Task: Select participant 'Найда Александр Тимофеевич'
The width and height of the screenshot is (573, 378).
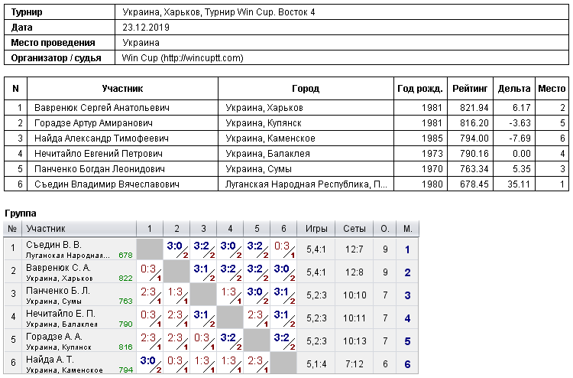Action: tap(102, 138)
